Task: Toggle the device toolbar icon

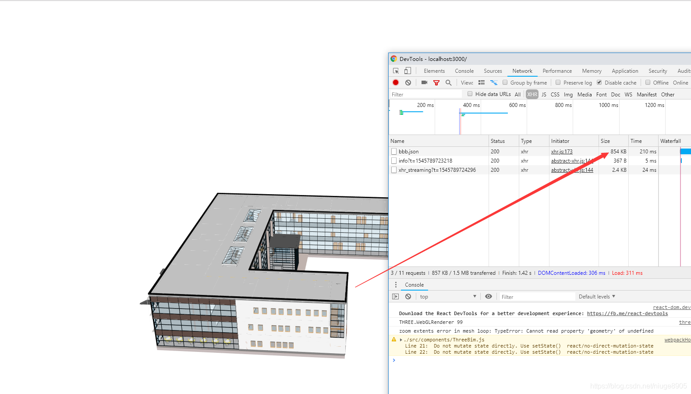Action: 408,71
